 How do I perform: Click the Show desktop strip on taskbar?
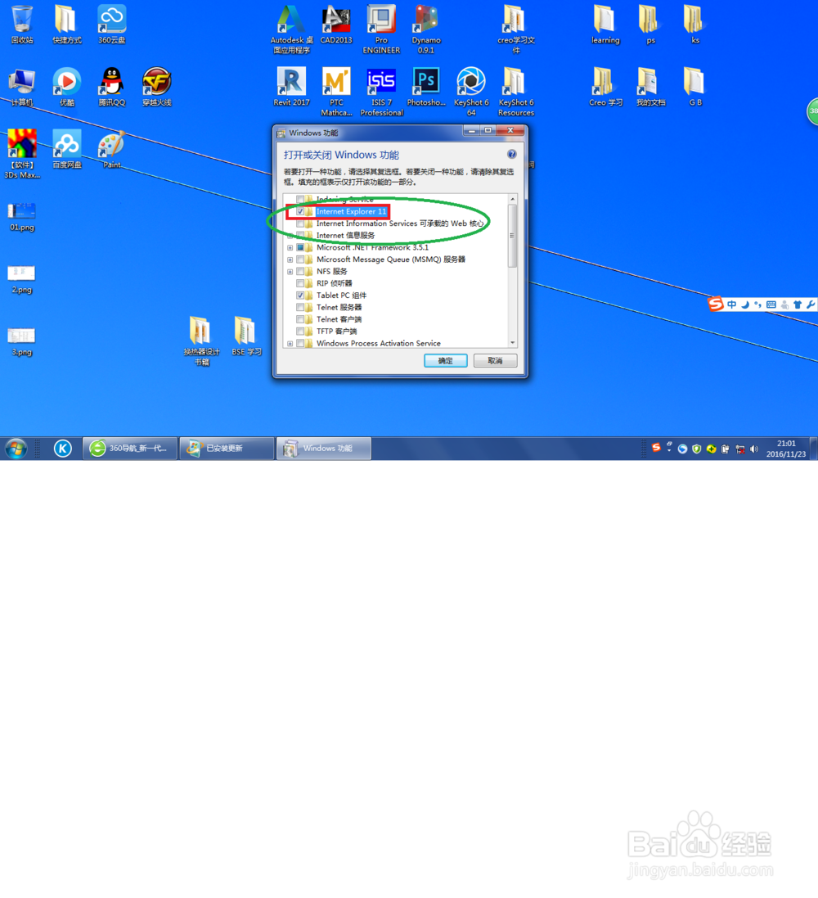pos(813,449)
